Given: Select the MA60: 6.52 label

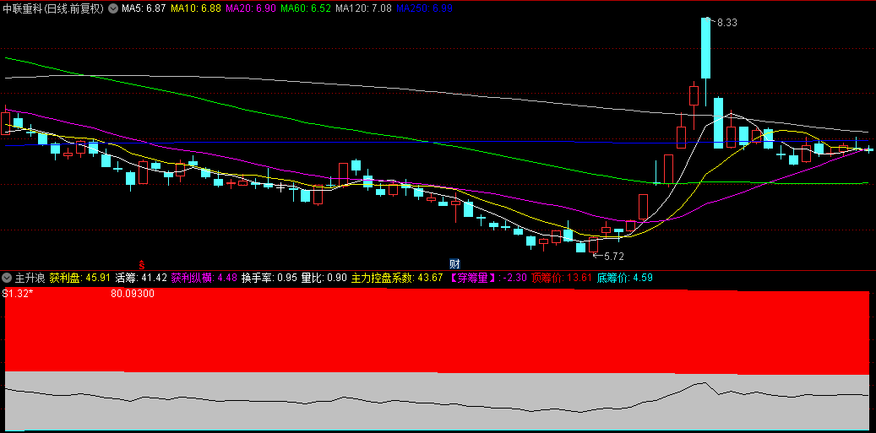Looking at the screenshot, I should (x=305, y=8).
